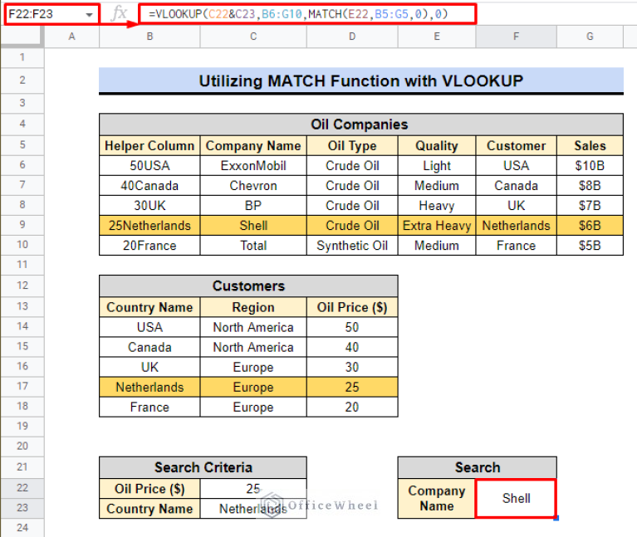This screenshot has width=637, height=537.
Task: Select row 9 header
Action: tap(22, 225)
